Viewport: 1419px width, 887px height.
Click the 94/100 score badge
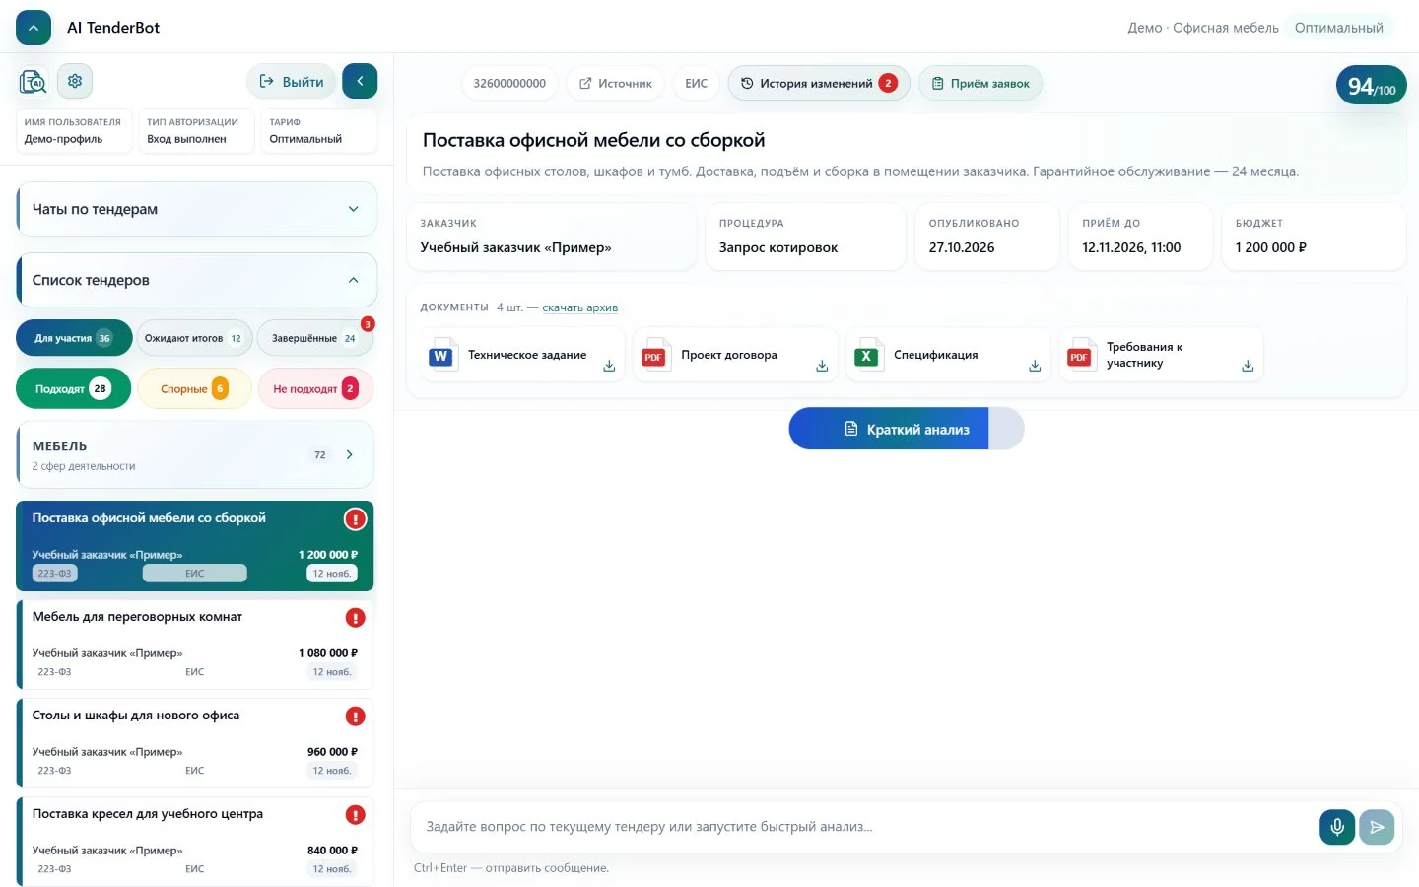[1372, 87]
